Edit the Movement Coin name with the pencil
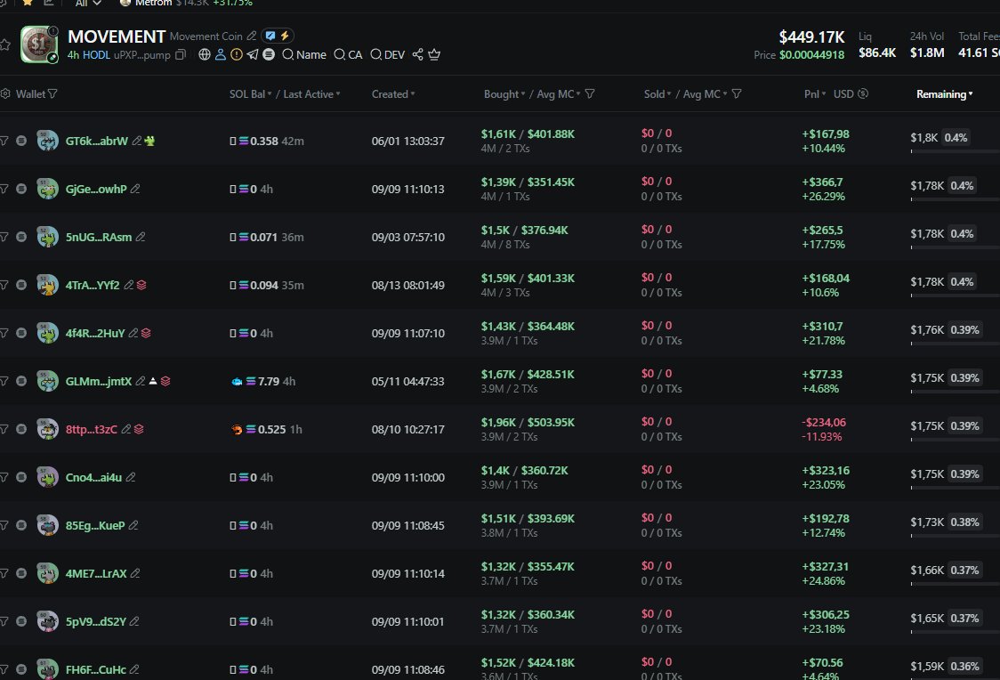 pyautogui.click(x=251, y=36)
